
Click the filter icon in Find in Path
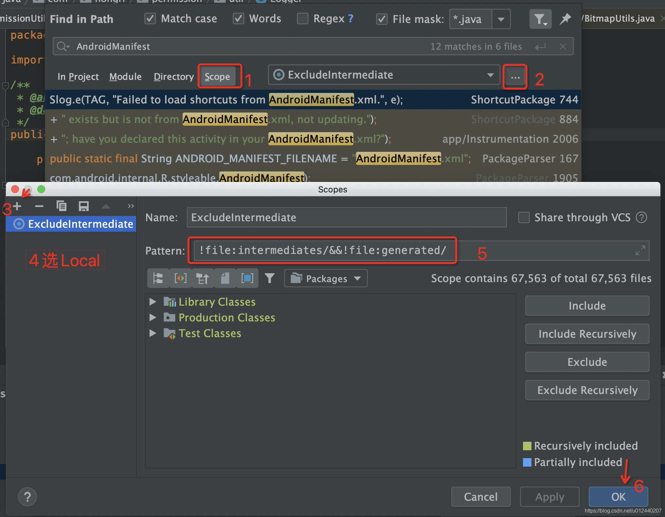tap(540, 19)
